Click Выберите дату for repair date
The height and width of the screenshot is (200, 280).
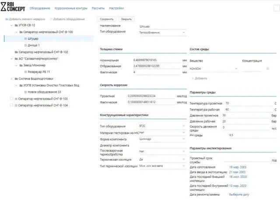(239, 195)
